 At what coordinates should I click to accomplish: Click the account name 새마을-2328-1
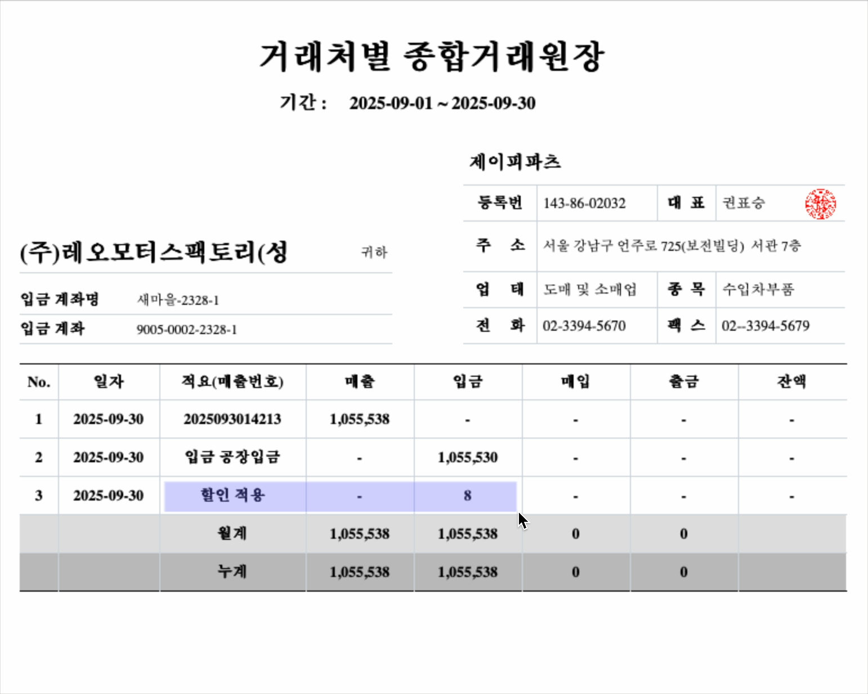(178, 300)
